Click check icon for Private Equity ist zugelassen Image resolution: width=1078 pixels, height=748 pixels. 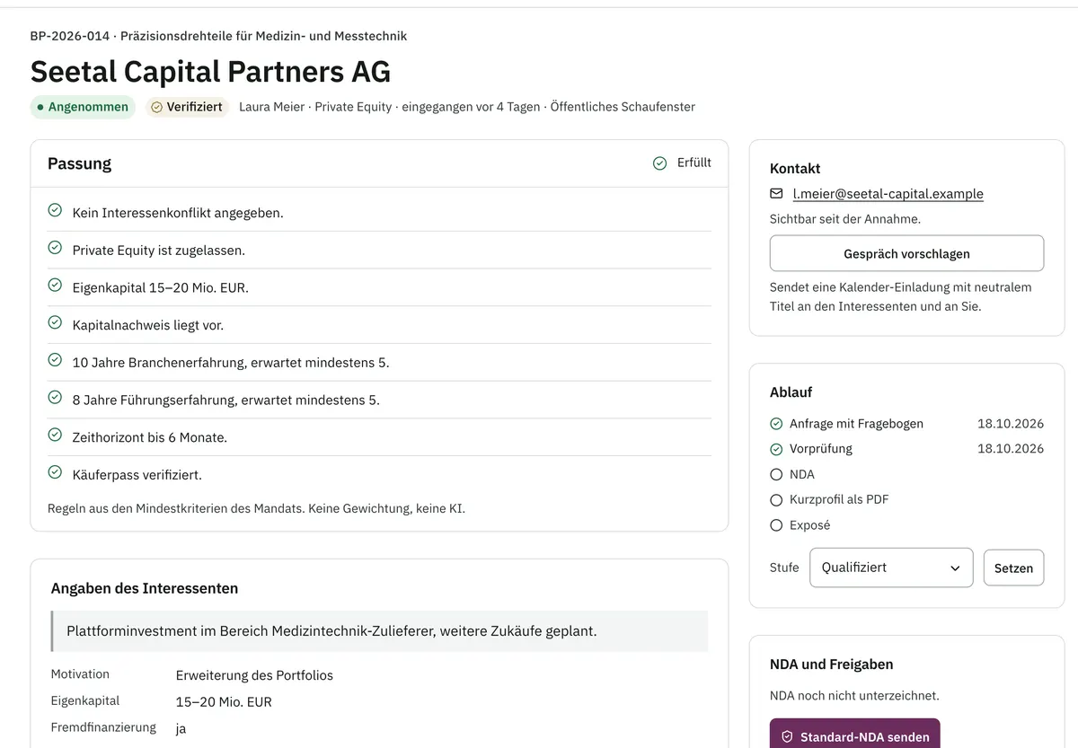pos(55,248)
